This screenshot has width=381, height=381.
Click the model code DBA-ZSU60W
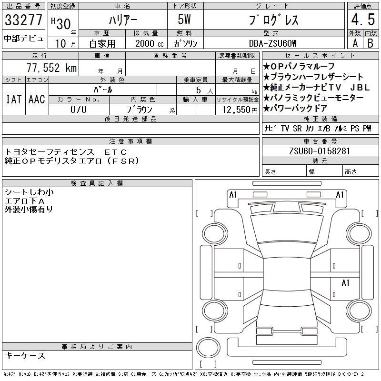coord(272,43)
